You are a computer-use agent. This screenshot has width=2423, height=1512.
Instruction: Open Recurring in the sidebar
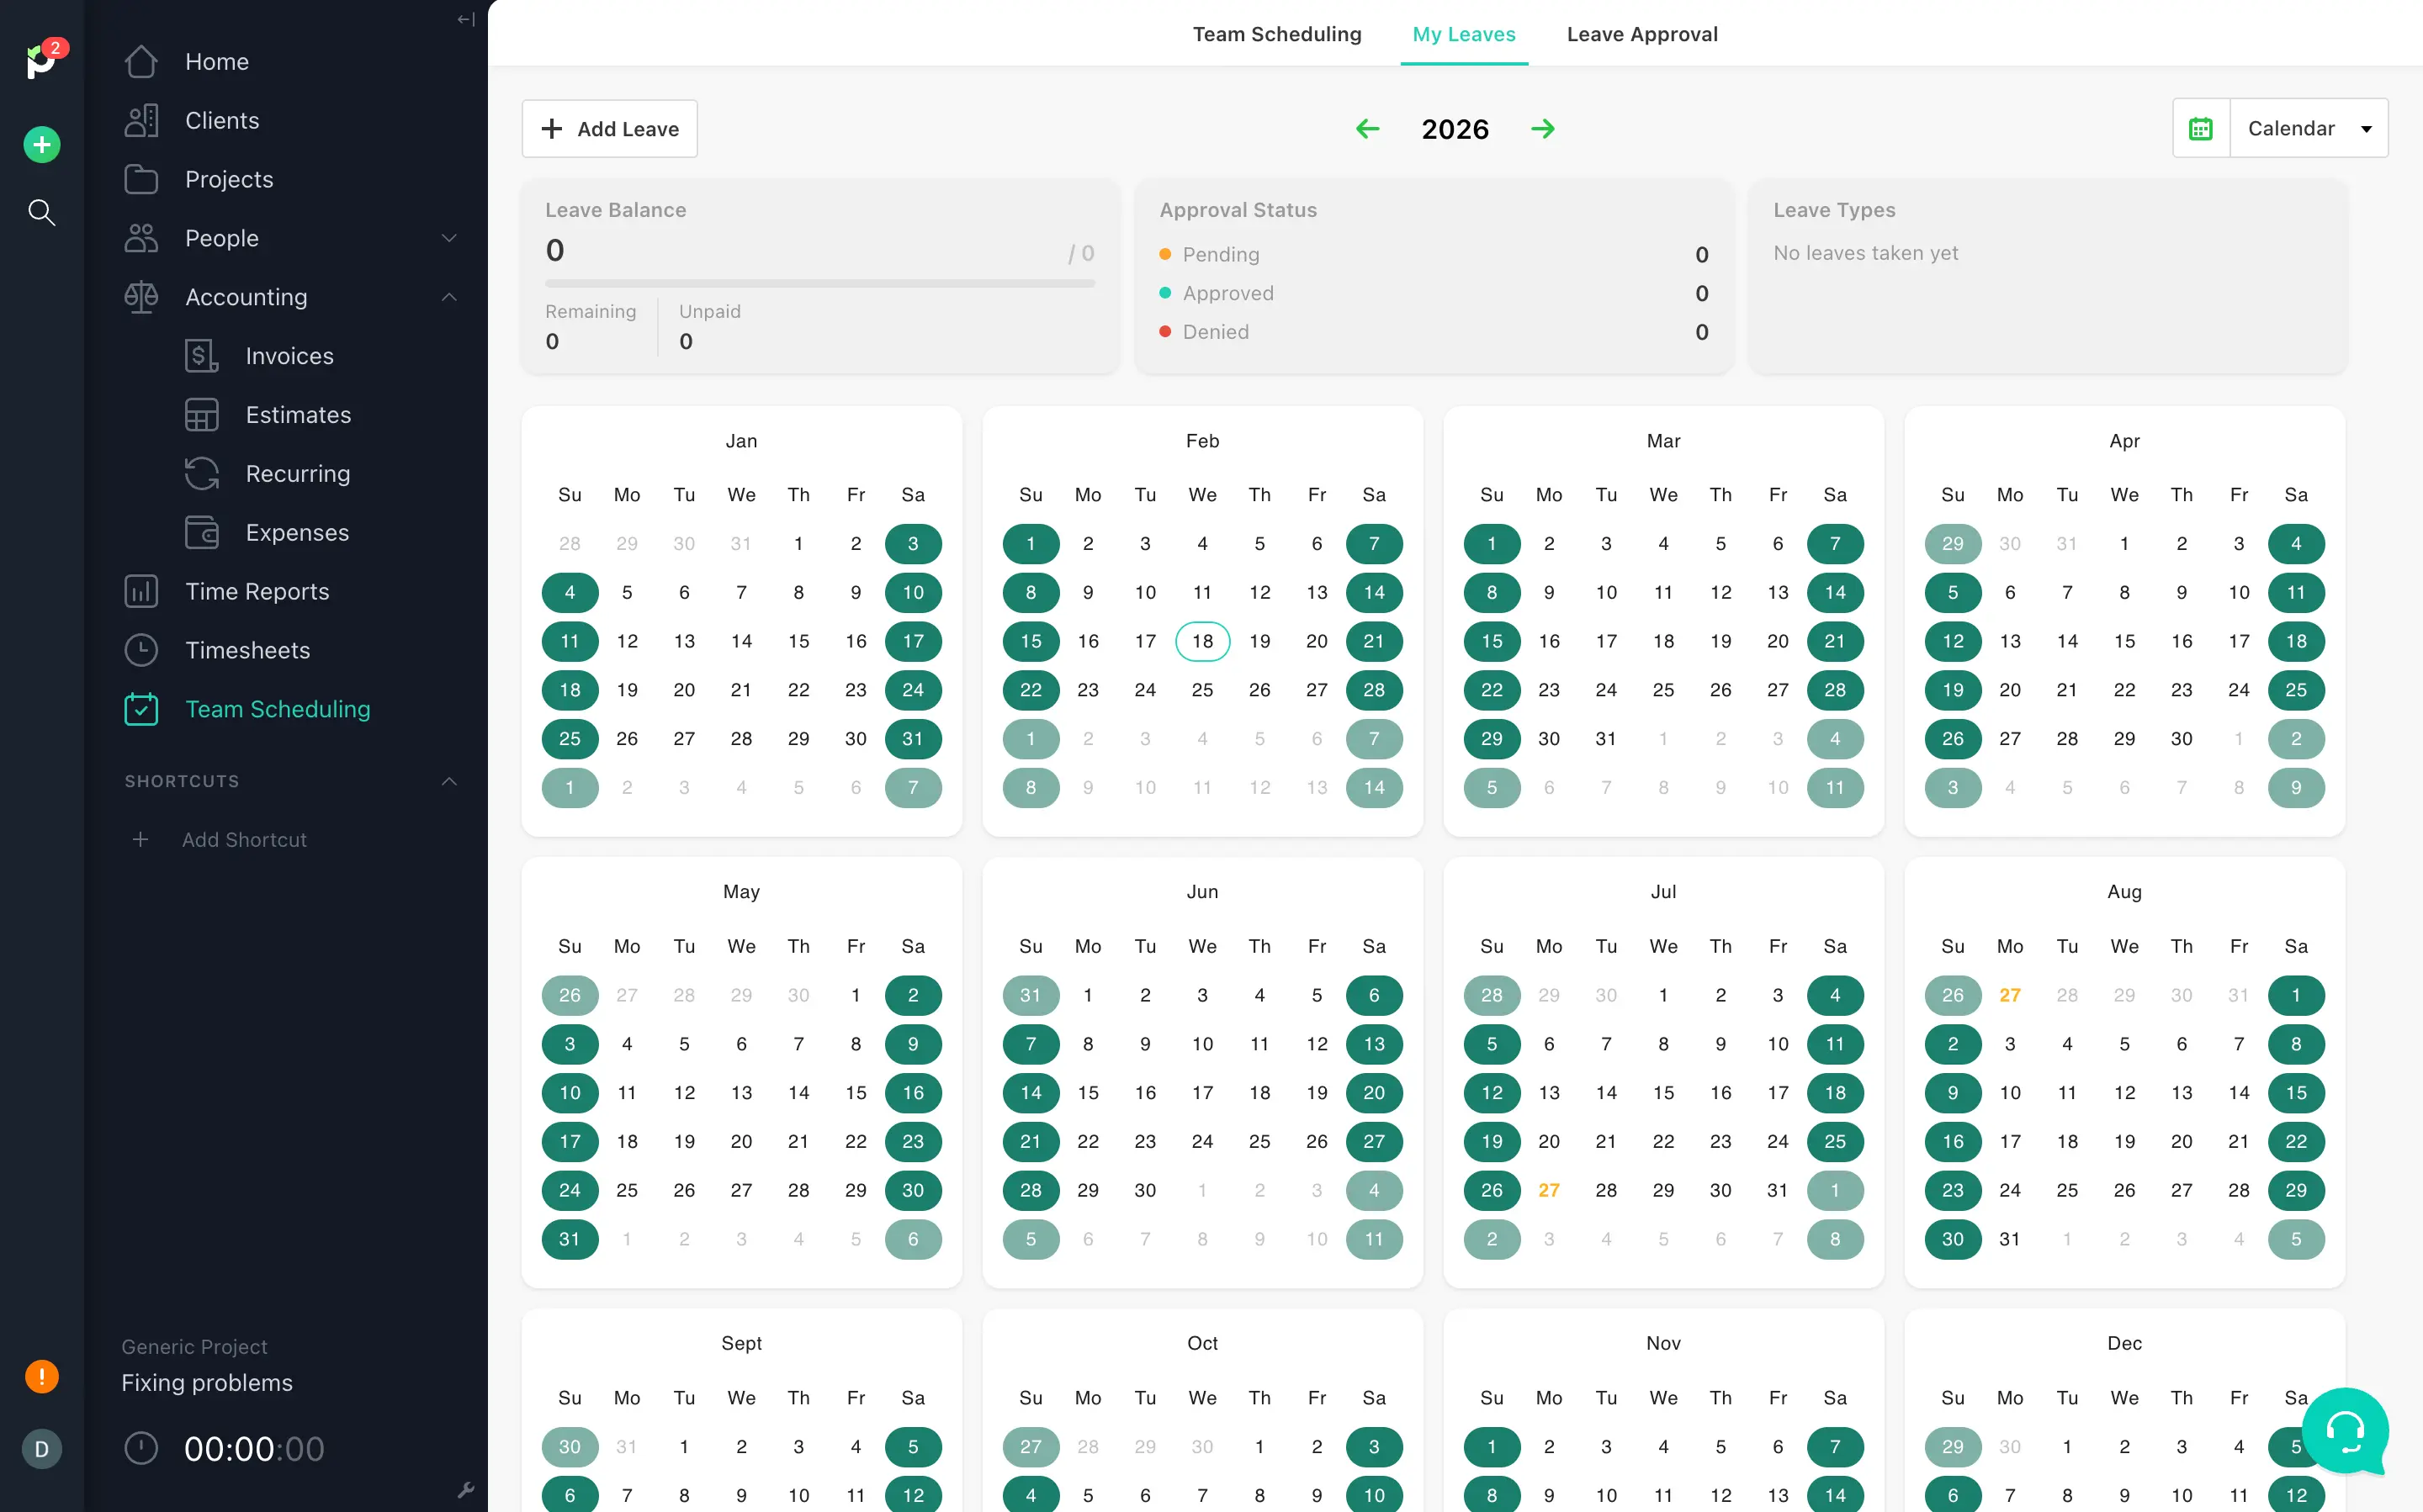point(298,474)
